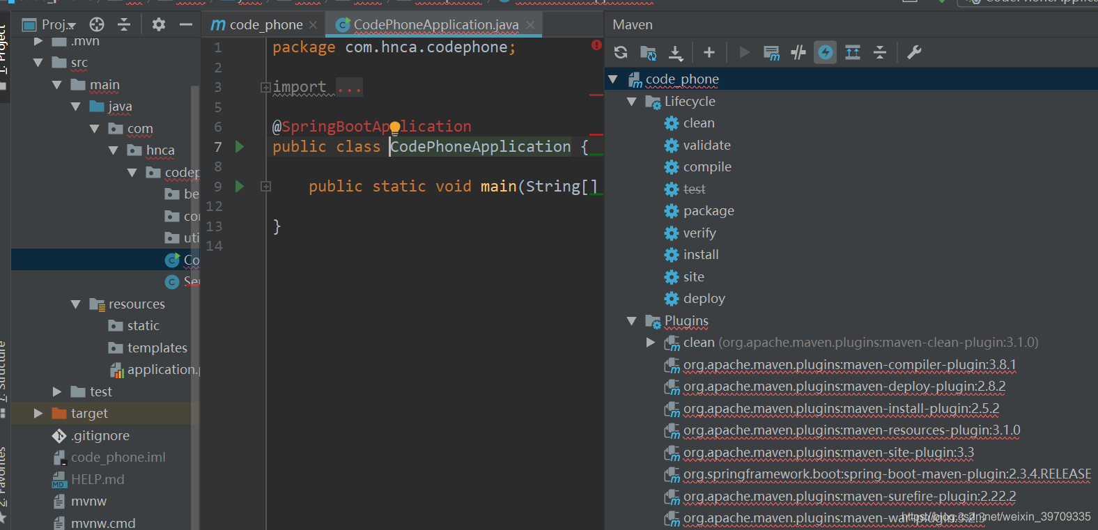Image resolution: width=1098 pixels, height=530 pixels.
Task: Expand the target folder
Action: pos(38,414)
